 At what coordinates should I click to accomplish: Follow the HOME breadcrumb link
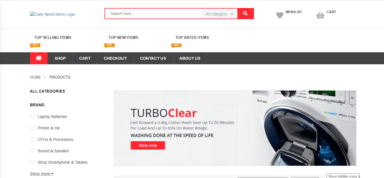[x=36, y=77]
